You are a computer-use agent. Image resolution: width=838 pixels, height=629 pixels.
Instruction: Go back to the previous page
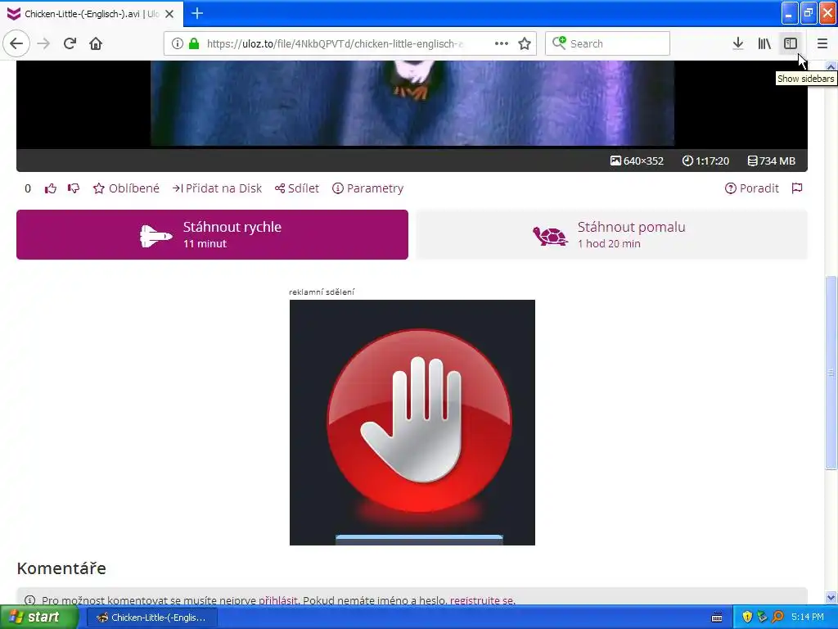(x=16, y=43)
